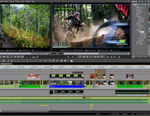Step back one frame in recorder
This screenshot has height=116, width=150.
(x=87, y=57)
